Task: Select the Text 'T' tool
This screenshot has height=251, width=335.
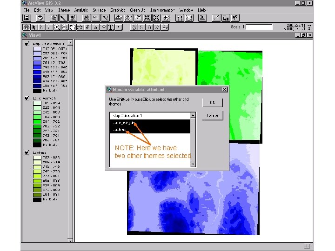Action: click(x=111, y=27)
